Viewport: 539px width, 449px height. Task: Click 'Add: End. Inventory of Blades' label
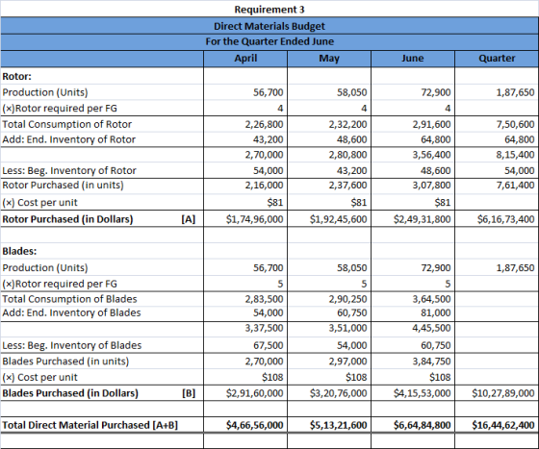(x=71, y=312)
